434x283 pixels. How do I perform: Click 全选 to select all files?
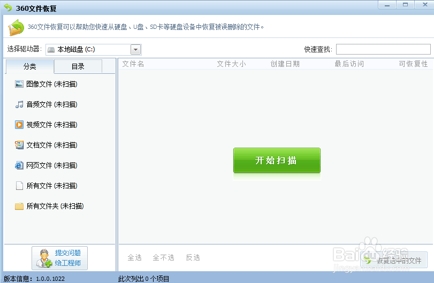tap(134, 257)
